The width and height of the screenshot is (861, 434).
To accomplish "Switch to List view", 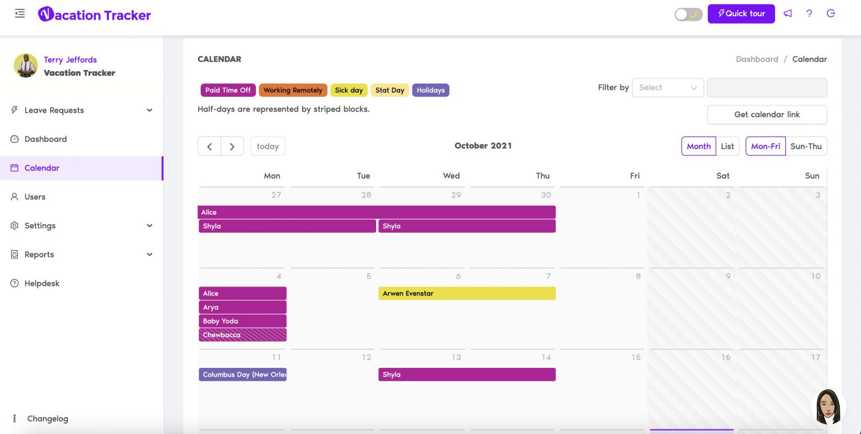I will 728,146.
